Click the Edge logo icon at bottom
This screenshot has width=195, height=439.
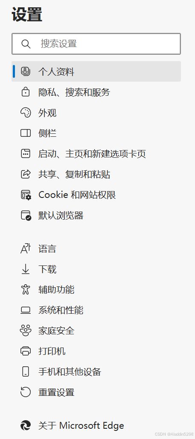point(26,426)
